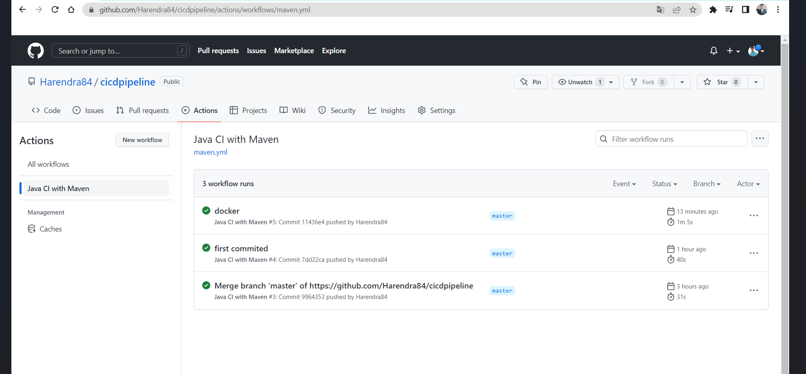This screenshot has height=374, width=806.
Task: Bookmark this page with the star icon
Action: coord(693,10)
